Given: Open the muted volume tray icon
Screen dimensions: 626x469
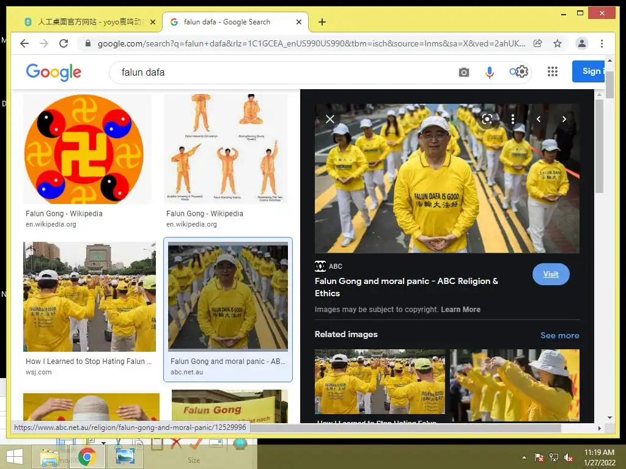Looking at the screenshot, I should [569, 457].
